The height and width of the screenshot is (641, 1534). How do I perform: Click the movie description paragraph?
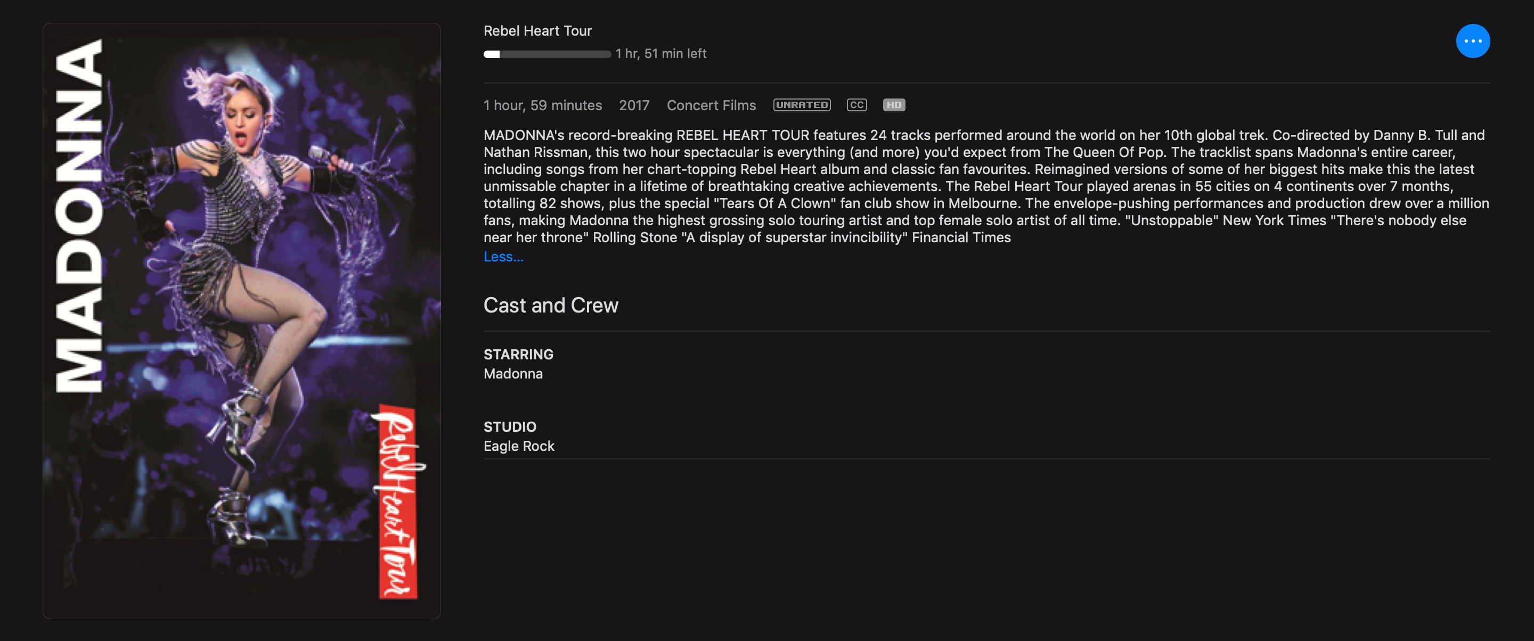pos(986,186)
